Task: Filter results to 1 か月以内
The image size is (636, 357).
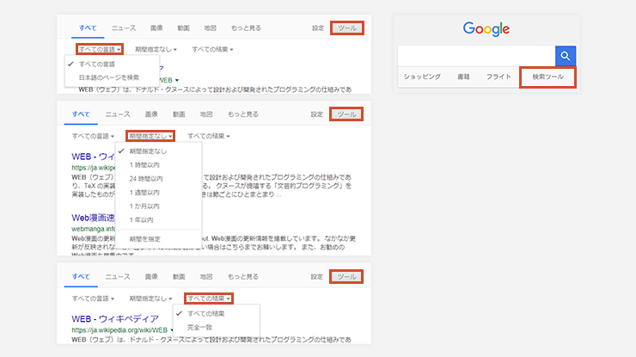Action: (x=144, y=206)
